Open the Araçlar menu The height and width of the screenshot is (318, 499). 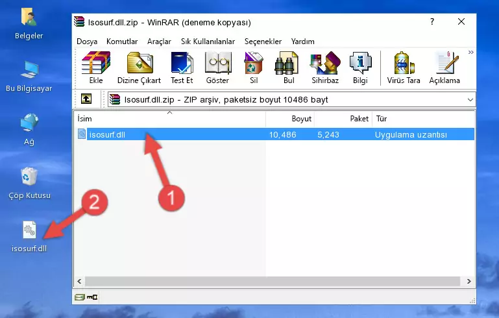point(159,42)
